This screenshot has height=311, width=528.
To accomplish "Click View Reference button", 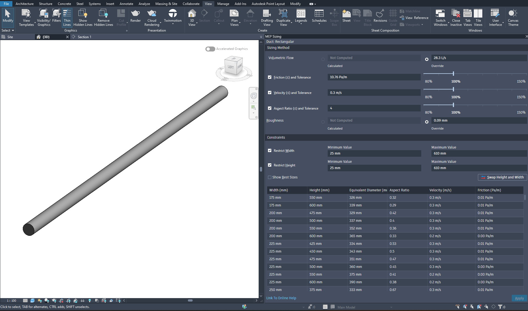I will 414,18.
